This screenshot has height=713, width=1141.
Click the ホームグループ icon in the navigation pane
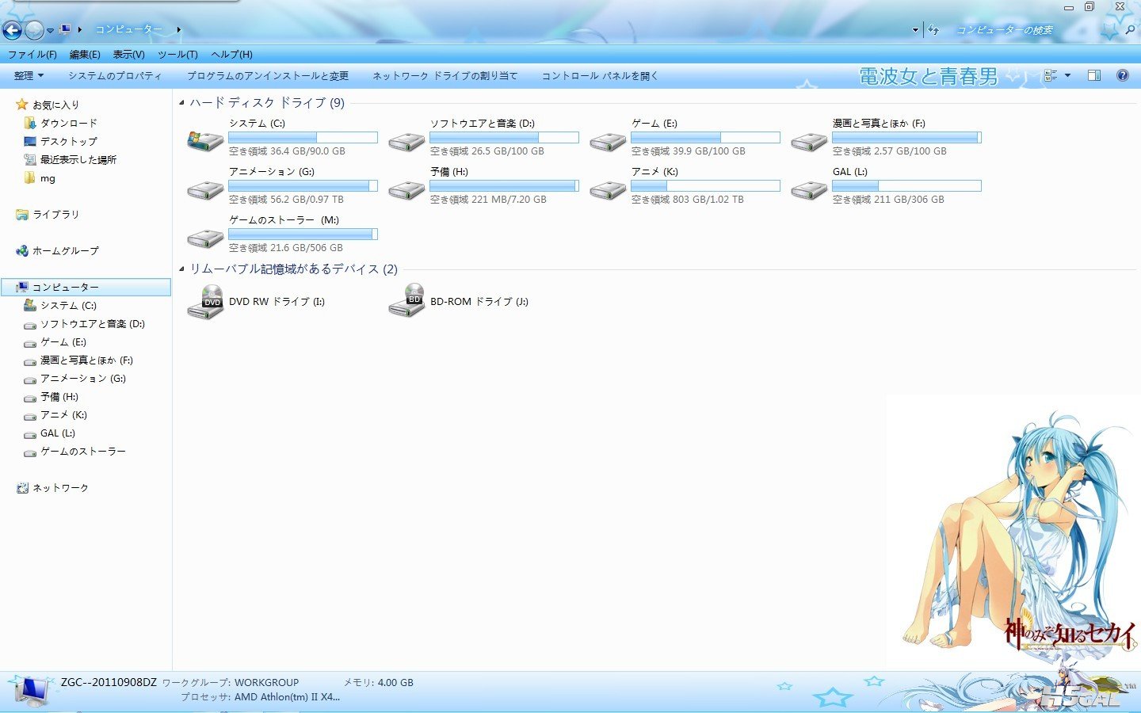[22, 251]
